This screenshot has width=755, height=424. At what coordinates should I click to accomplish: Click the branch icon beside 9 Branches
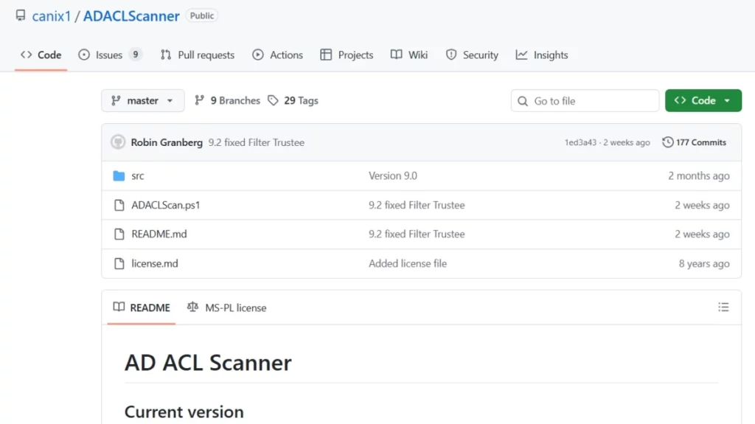click(x=199, y=101)
